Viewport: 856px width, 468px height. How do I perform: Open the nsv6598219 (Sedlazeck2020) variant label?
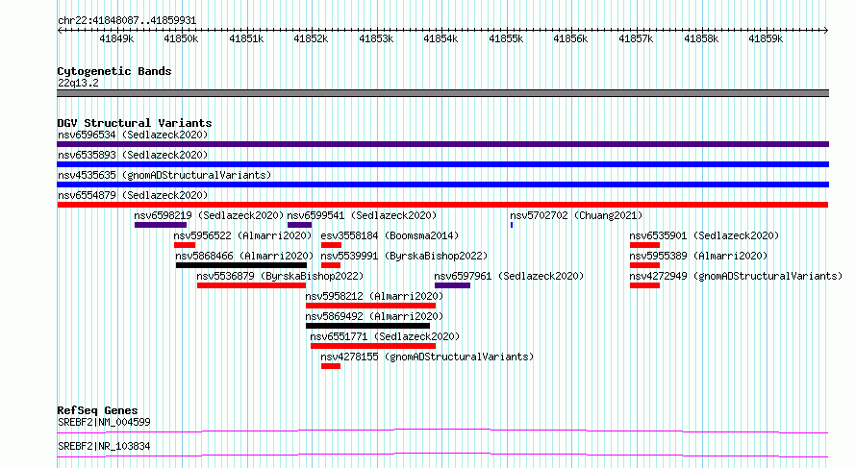click(x=209, y=215)
